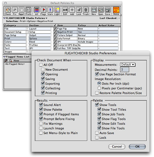Click the Cancel button
The width and height of the screenshot is (154, 157).
(117, 147)
